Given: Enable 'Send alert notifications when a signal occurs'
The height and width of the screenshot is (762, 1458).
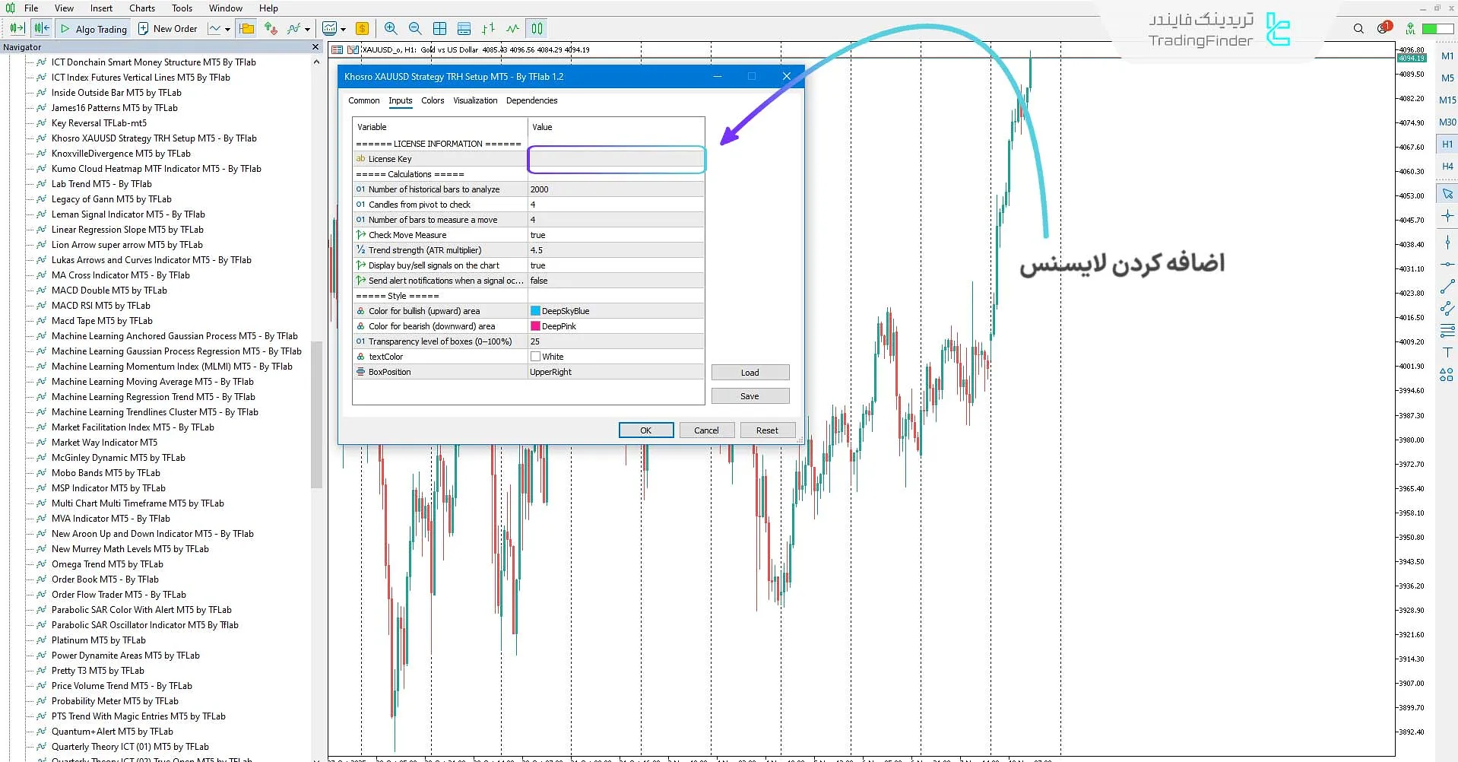Looking at the screenshot, I should (x=616, y=280).
